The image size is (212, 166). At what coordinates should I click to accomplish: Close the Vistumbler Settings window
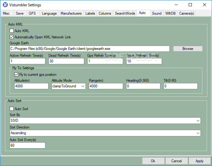click(x=205, y=5)
